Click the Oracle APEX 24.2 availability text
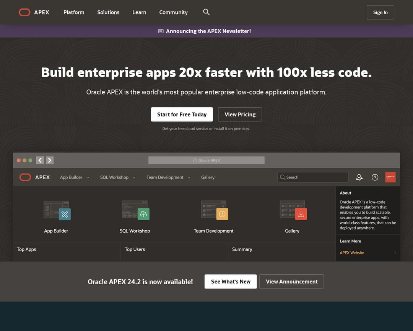 pos(140,282)
